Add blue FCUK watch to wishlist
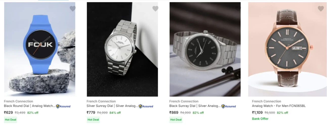The width and height of the screenshot is (327, 125). point(73,9)
